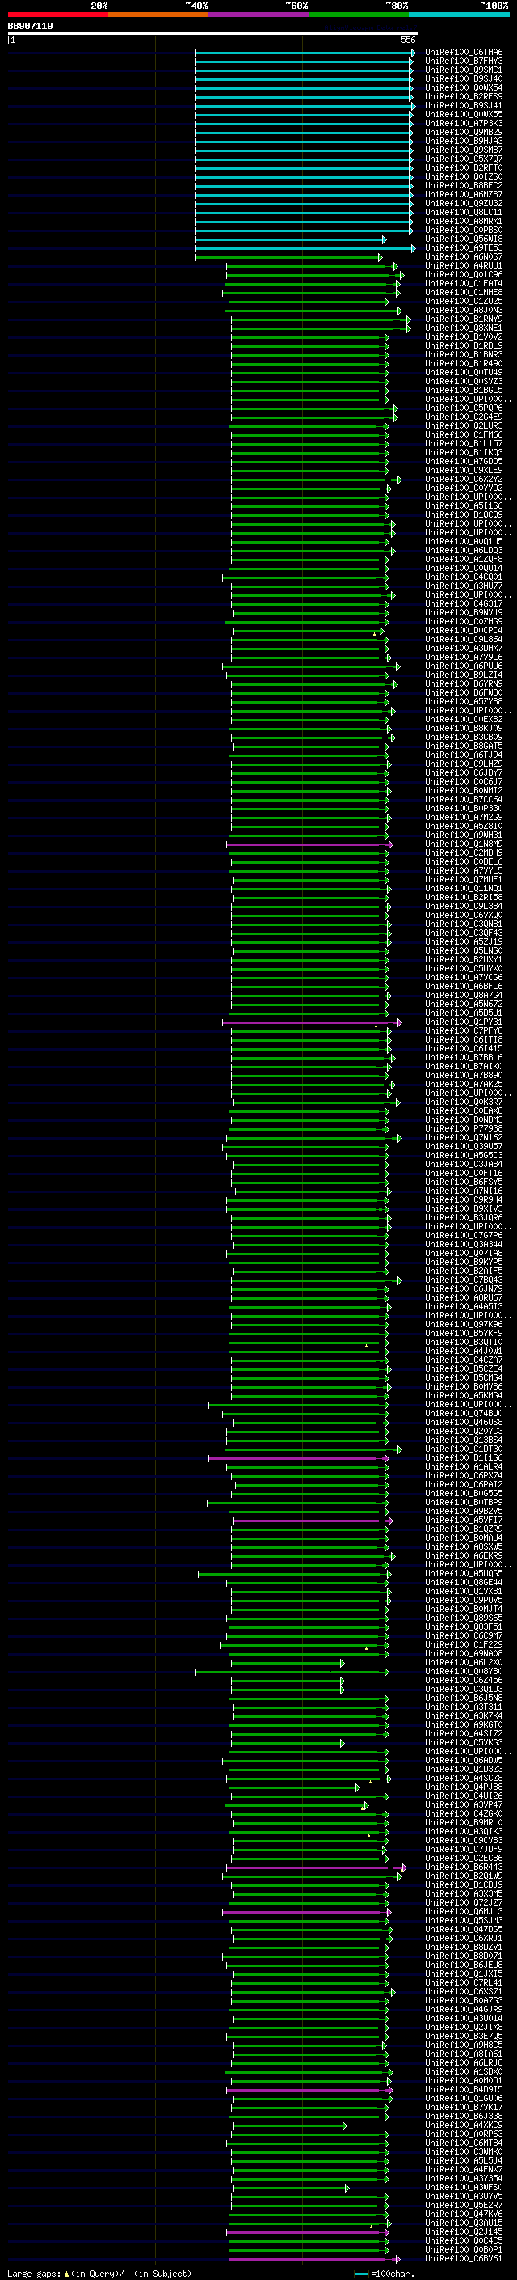Click the red 20% identity legend segment
The width and height of the screenshot is (517, 2280).
[57, 15]
